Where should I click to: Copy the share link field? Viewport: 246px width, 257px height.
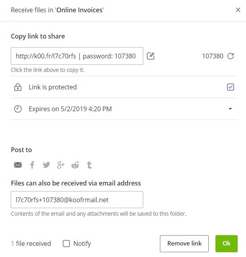coord(77,56)
